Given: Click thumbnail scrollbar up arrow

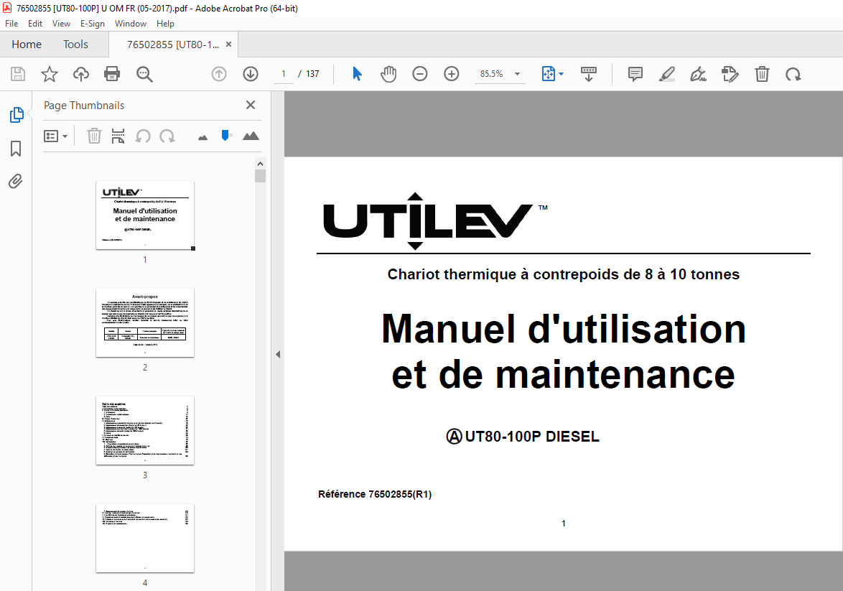Looking at the screenshot, I should 260,164.
